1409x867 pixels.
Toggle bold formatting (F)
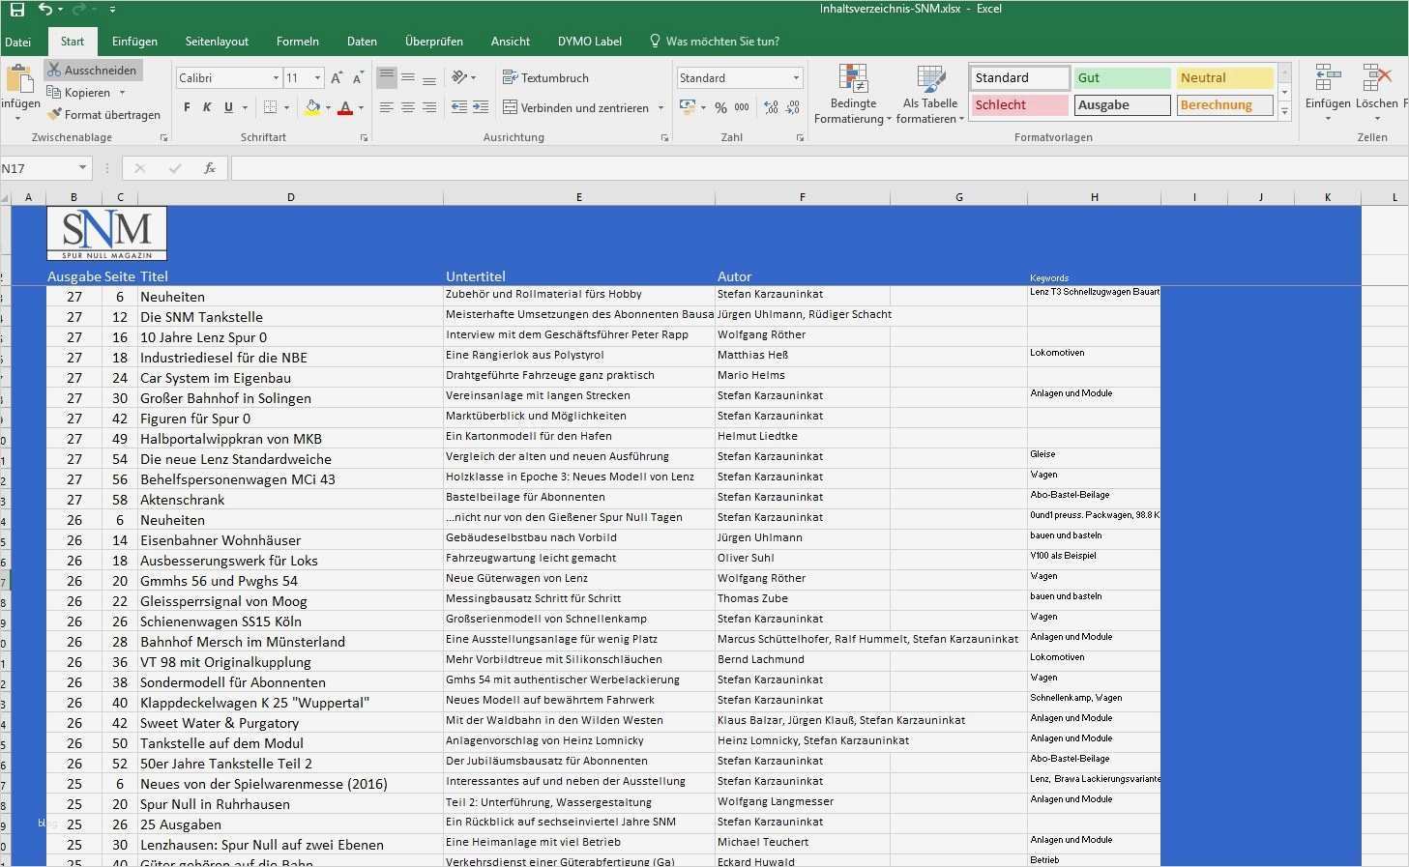[x=187, y=107]
